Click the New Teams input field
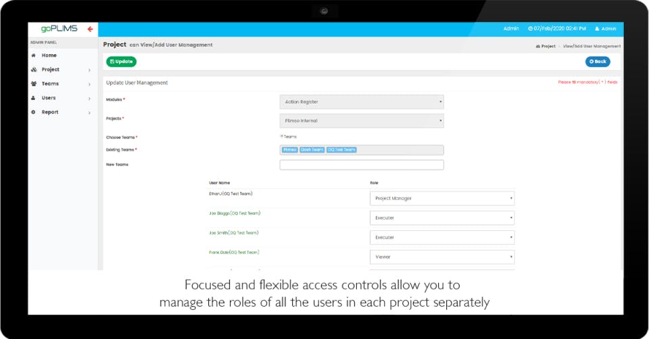 [362, 165]
